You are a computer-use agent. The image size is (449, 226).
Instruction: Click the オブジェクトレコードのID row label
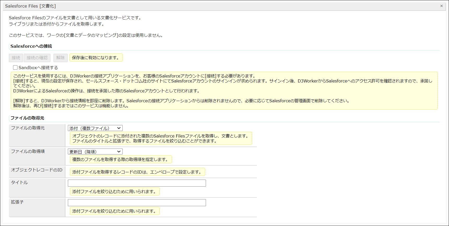[37, 170]
